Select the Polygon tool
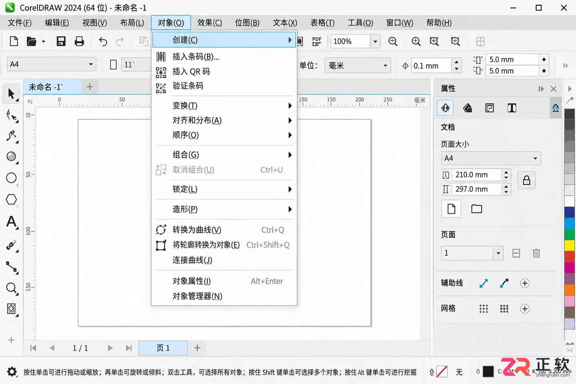The image size is (576, 384). (12, 200)
